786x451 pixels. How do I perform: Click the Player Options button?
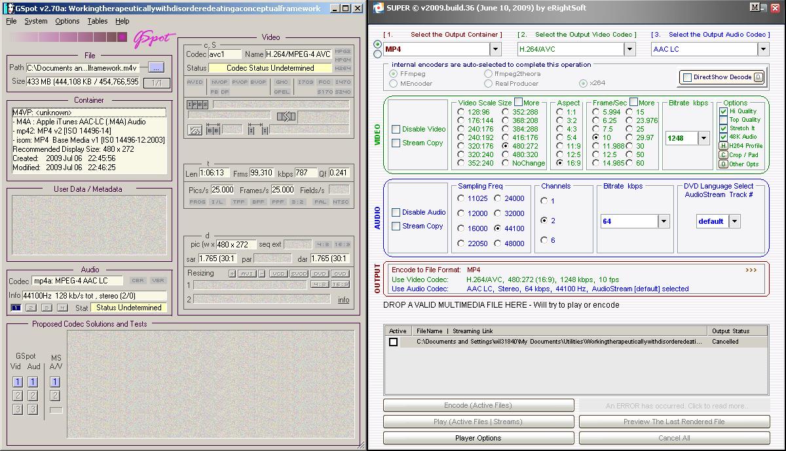click(478, 438)
